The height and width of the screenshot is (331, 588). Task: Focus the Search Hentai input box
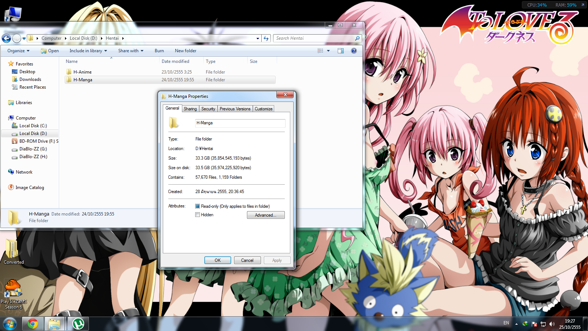[315, 38]
